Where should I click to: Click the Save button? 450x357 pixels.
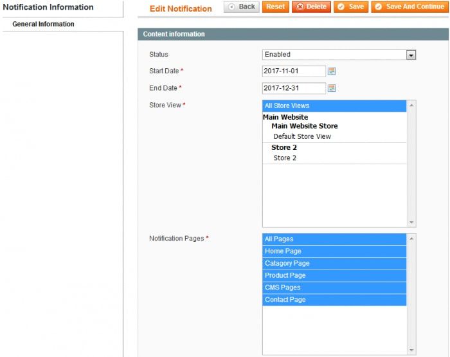coord(351,6)
